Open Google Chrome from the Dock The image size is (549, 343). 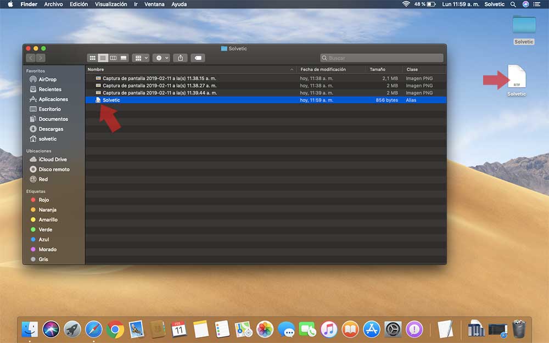(x=115, y=329)
